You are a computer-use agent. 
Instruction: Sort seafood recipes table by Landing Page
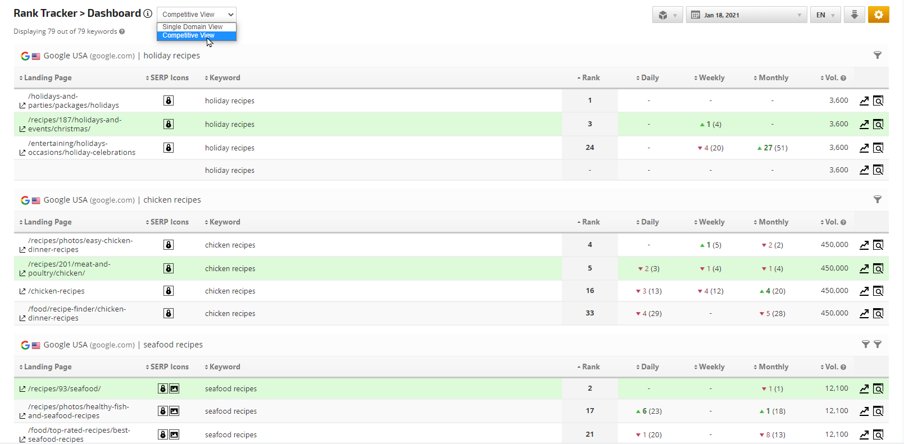(x=47, y=367)
